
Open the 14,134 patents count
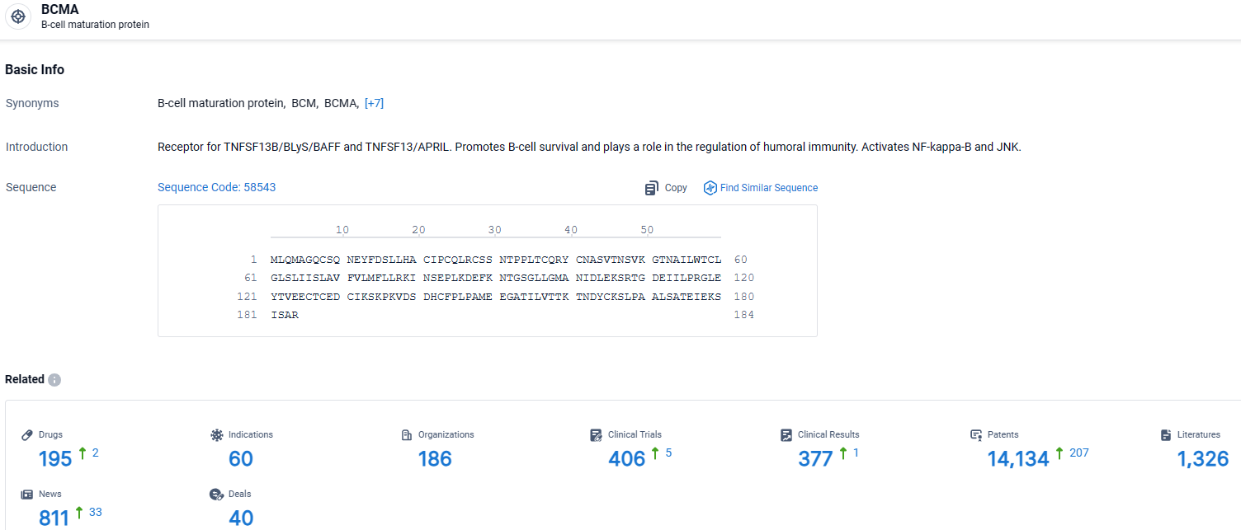[1018, 459]
